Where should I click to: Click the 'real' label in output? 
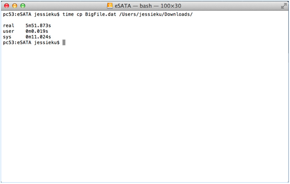(x=8, y=25)
